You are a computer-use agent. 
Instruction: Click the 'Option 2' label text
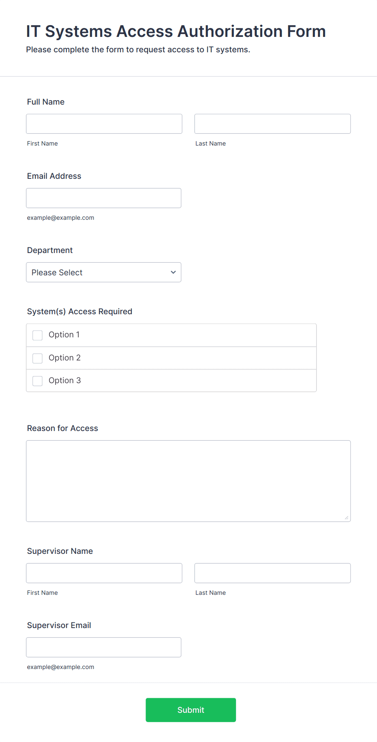tap(64, 358)
